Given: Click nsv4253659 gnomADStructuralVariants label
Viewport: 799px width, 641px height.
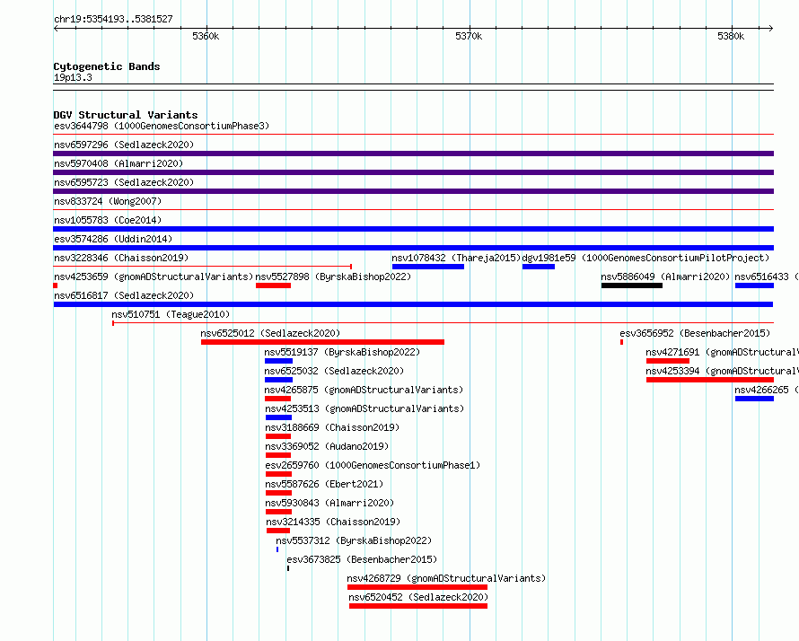Looking at the screenshot, I should 154,277.
